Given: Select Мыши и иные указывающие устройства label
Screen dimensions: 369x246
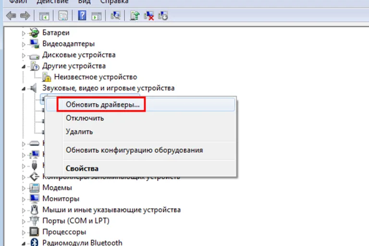Looking at the screenshot, I should click(111, 210).
